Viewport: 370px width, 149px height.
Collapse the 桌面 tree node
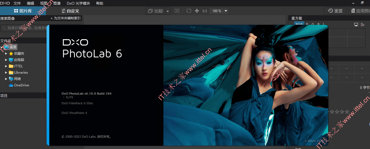(x=2, y=47)
